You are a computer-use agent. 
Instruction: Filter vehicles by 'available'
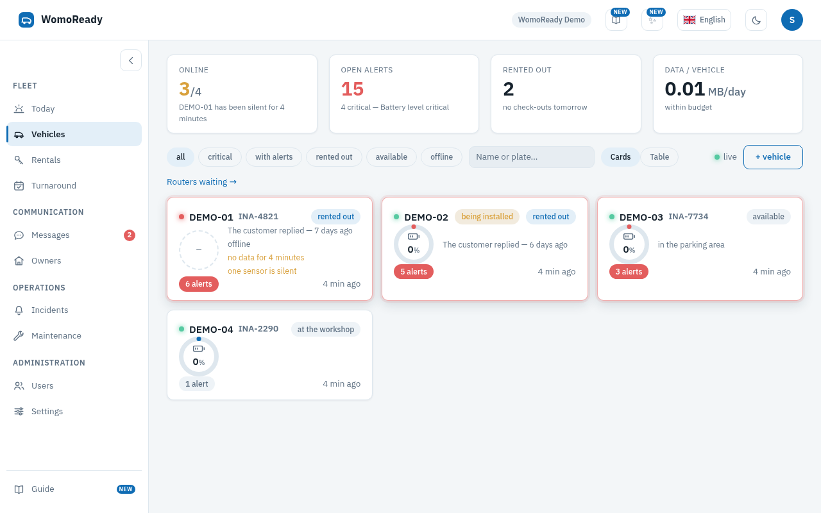pyautogui.click(x=391, y=157)
